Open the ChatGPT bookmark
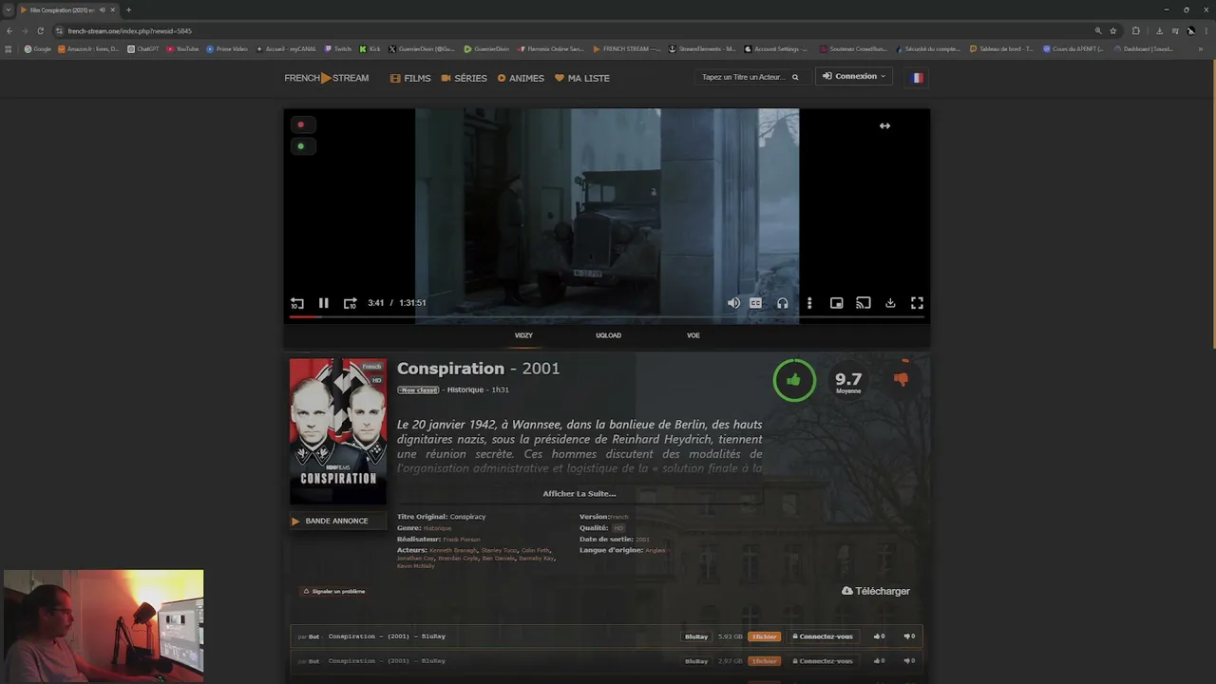The width and height of the screenshot is (1216, 684). 143,48
